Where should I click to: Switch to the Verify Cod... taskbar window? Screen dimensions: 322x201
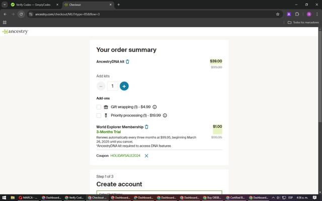[x=74, y=197]
